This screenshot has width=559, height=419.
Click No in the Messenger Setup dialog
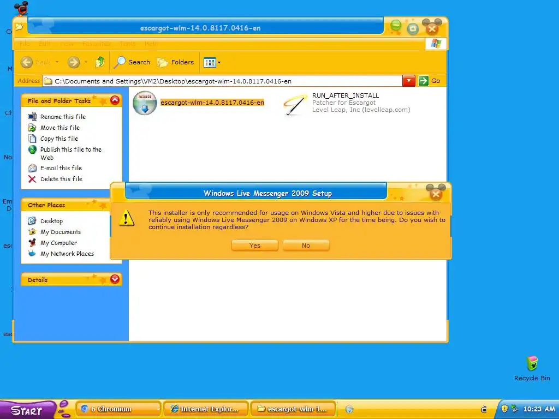(x=306, y=246)
